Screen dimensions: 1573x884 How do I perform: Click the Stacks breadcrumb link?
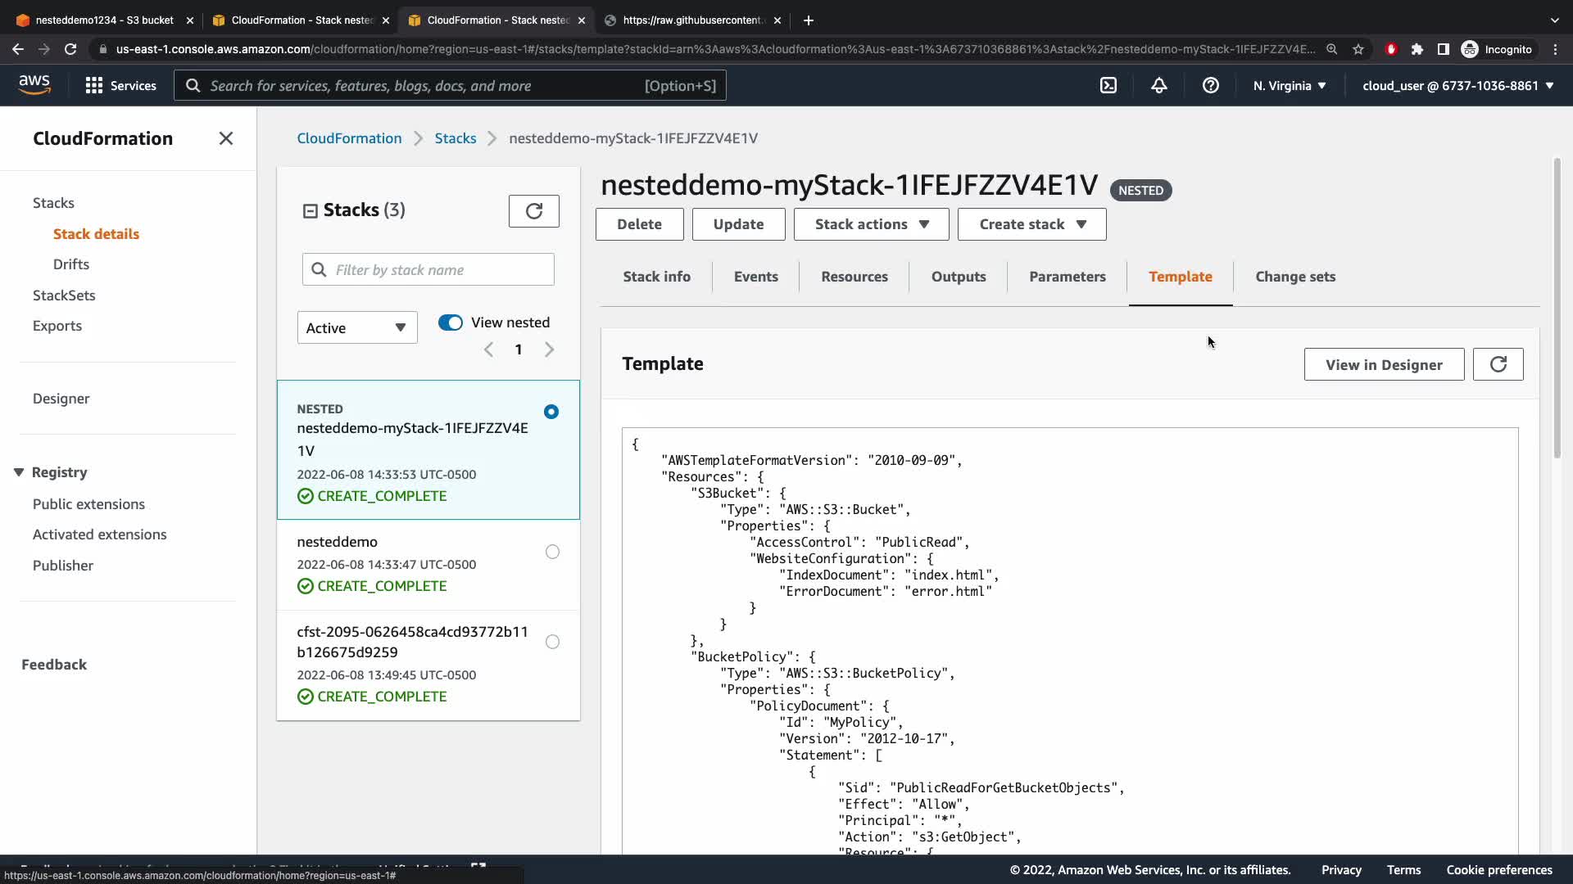pyautogui.click(x=455, y=138)
